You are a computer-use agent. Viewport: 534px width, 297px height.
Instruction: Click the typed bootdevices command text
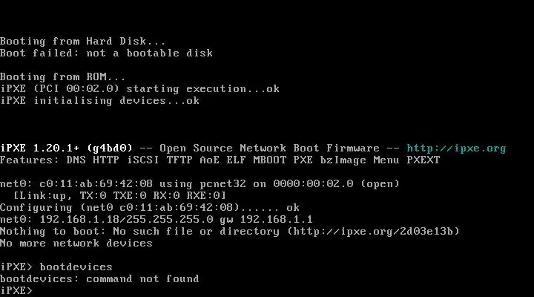tap(76, 267)
